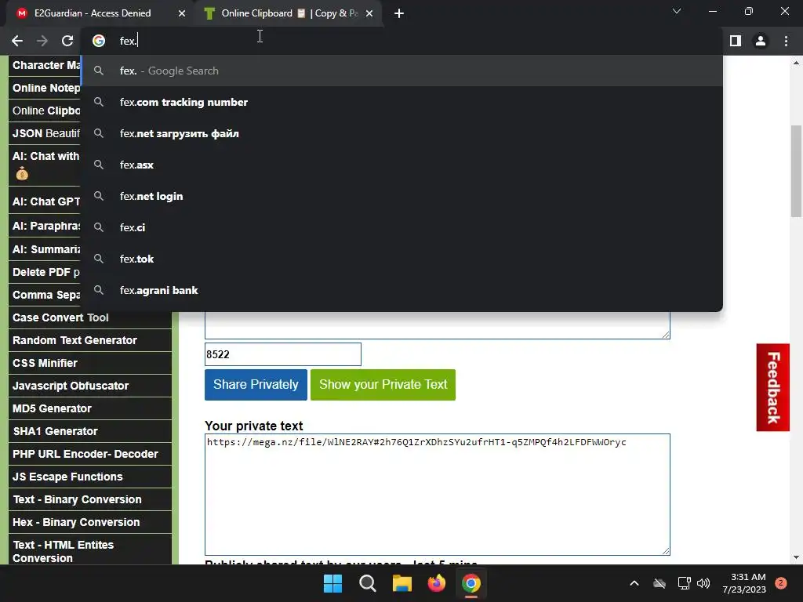Click the cloud sync tray icon
This screenshot has width=803, height=602.
click(659, 583)
